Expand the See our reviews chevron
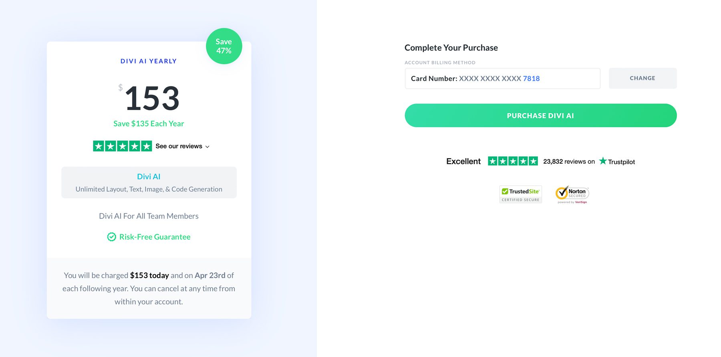 click(207, 146)
